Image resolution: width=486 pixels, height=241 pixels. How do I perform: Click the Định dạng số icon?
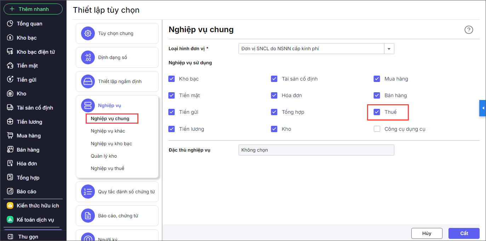pos(88,58)
